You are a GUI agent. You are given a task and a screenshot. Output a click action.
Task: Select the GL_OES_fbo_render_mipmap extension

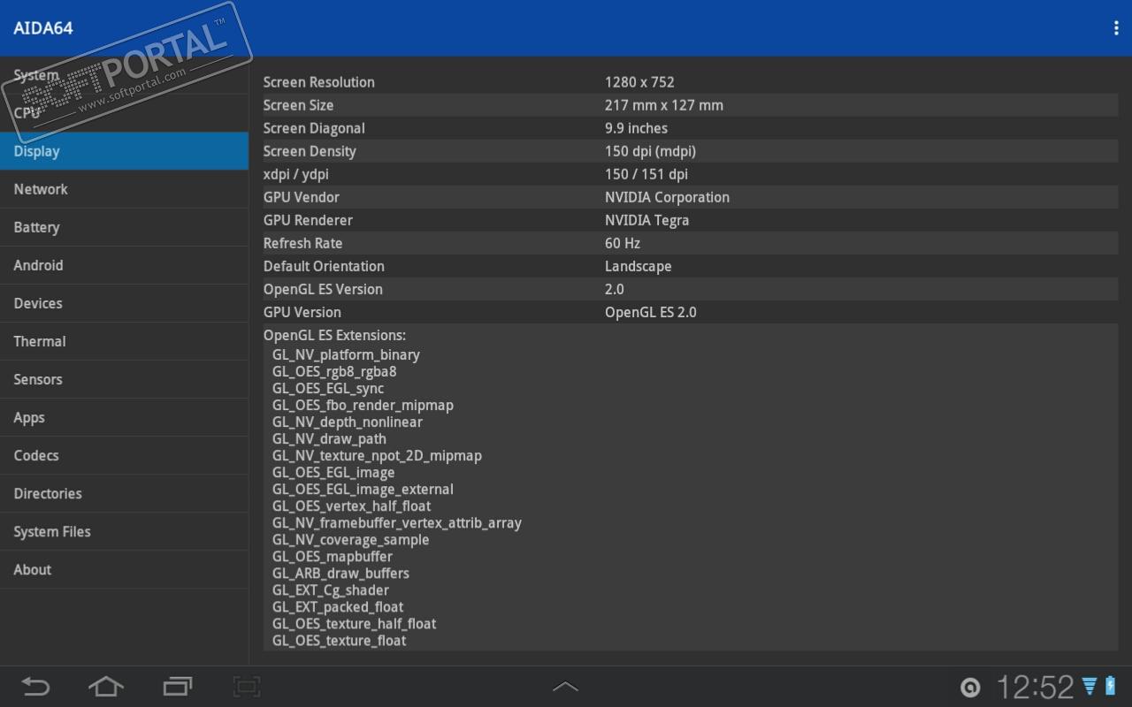point(363,405)
